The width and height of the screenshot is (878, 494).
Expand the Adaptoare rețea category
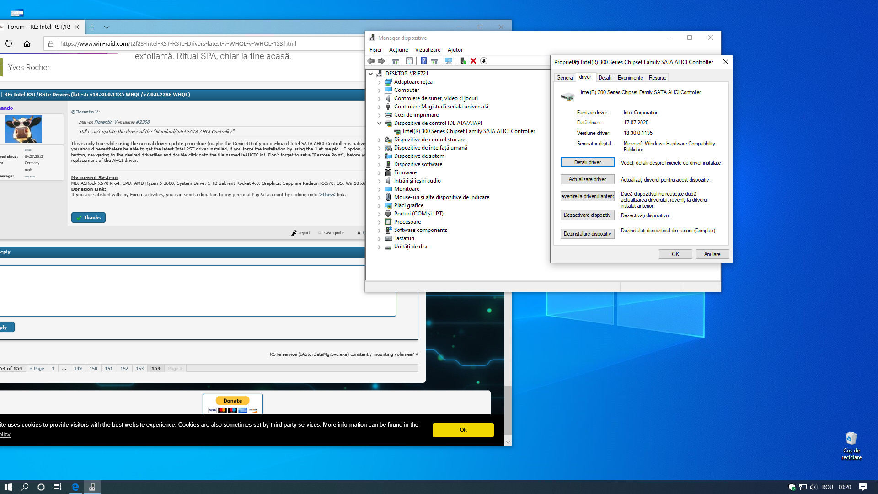pyautogui.click(x=379, y=82)
